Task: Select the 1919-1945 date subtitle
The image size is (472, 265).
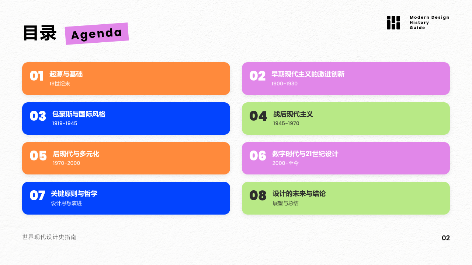Action: point(65,123)
